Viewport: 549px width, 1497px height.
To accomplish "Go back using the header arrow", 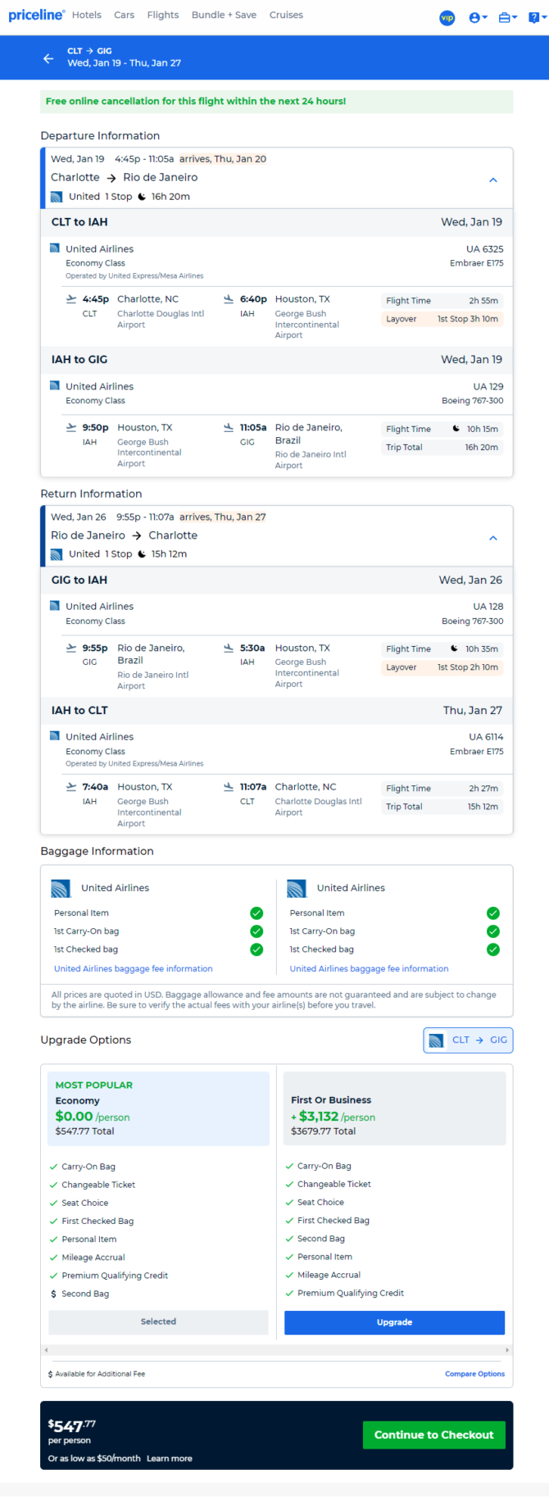I will coord(48,58).
